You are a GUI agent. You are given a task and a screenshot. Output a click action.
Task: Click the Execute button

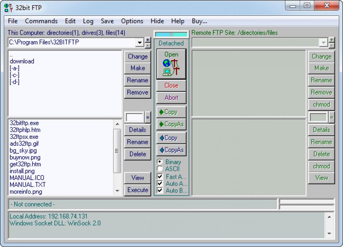[x=138, y=190]
